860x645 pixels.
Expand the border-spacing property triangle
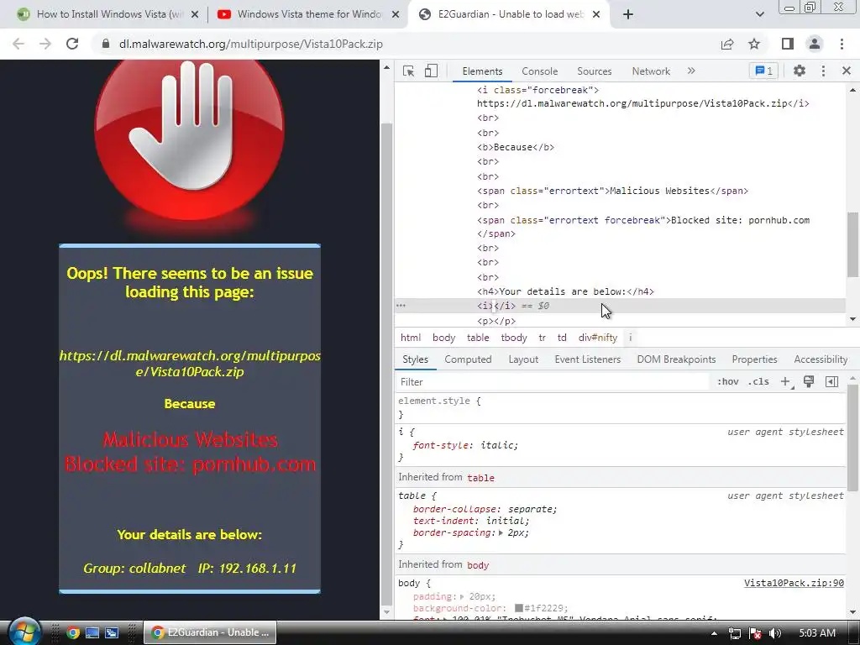(501, 532)
